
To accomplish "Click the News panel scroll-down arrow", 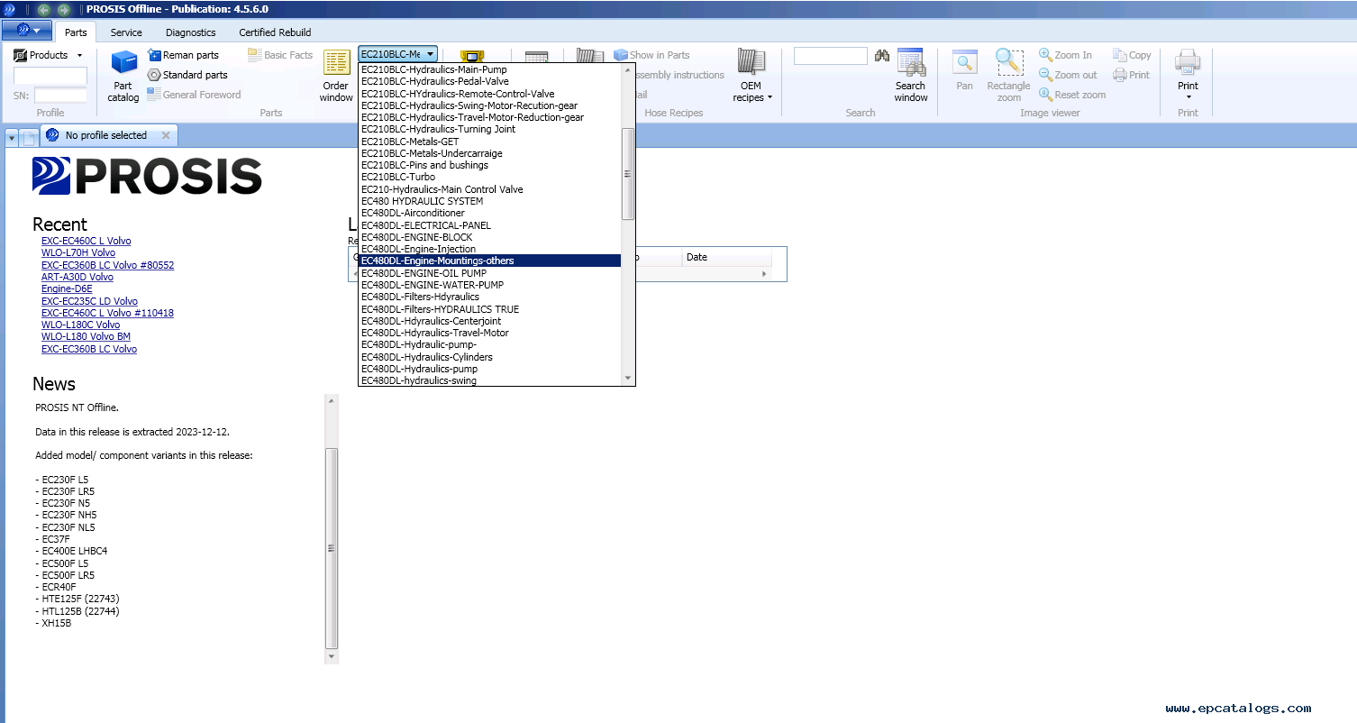I will tap(332, 657).
